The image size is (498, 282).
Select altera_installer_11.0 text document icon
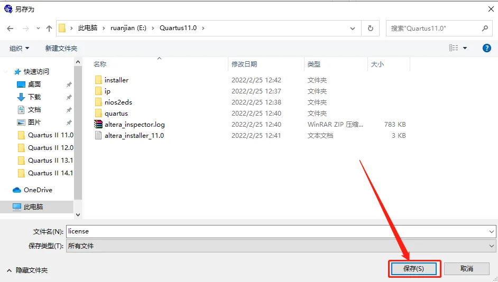(x=98, y=135)
